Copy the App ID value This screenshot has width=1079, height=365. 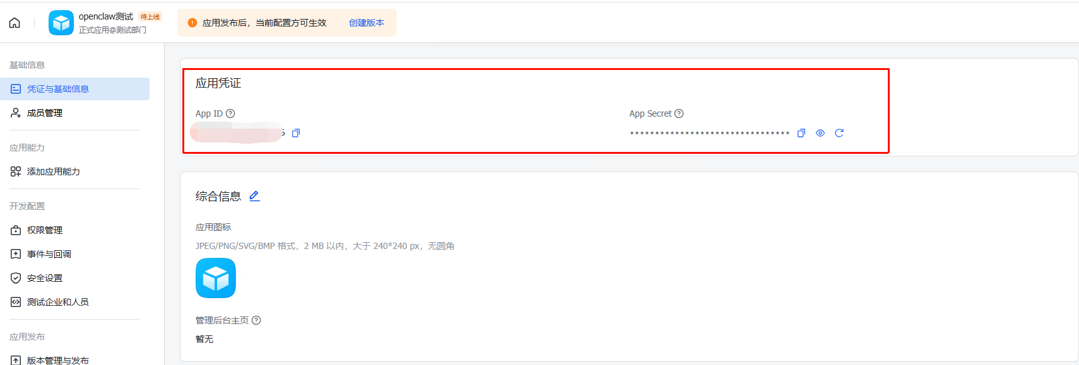coord(296,133)
